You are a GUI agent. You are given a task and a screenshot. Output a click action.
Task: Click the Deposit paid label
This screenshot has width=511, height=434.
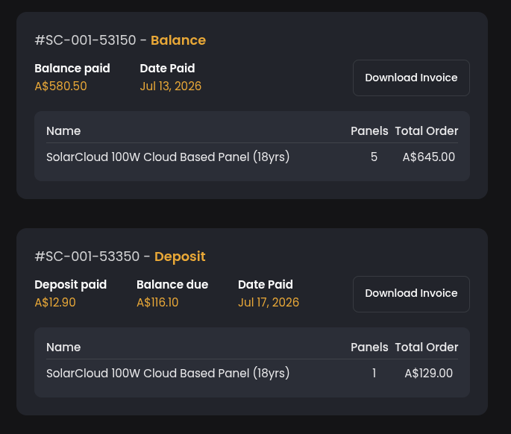(x=70, y=285)
